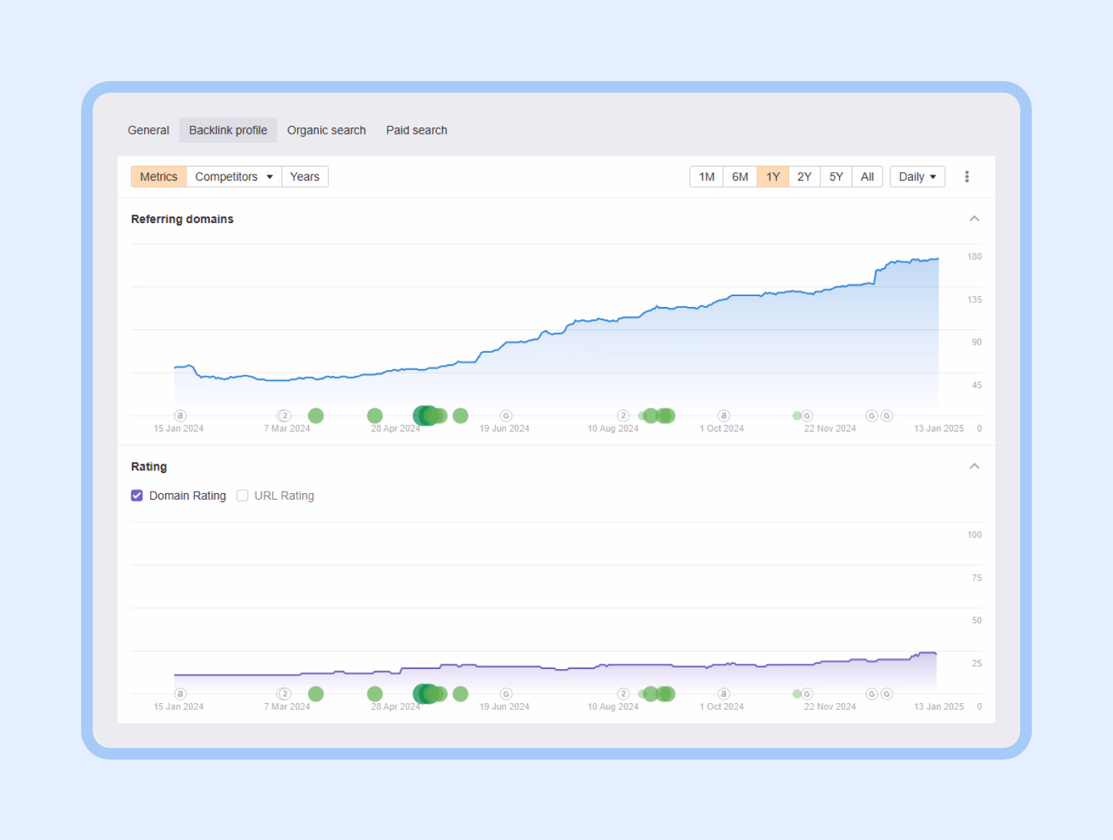This screenshot has height=840, width=1113.
Task: Click the 'a' marker above 15 Jan 2024 in Referring domains
Action: (x=180, y=416)
